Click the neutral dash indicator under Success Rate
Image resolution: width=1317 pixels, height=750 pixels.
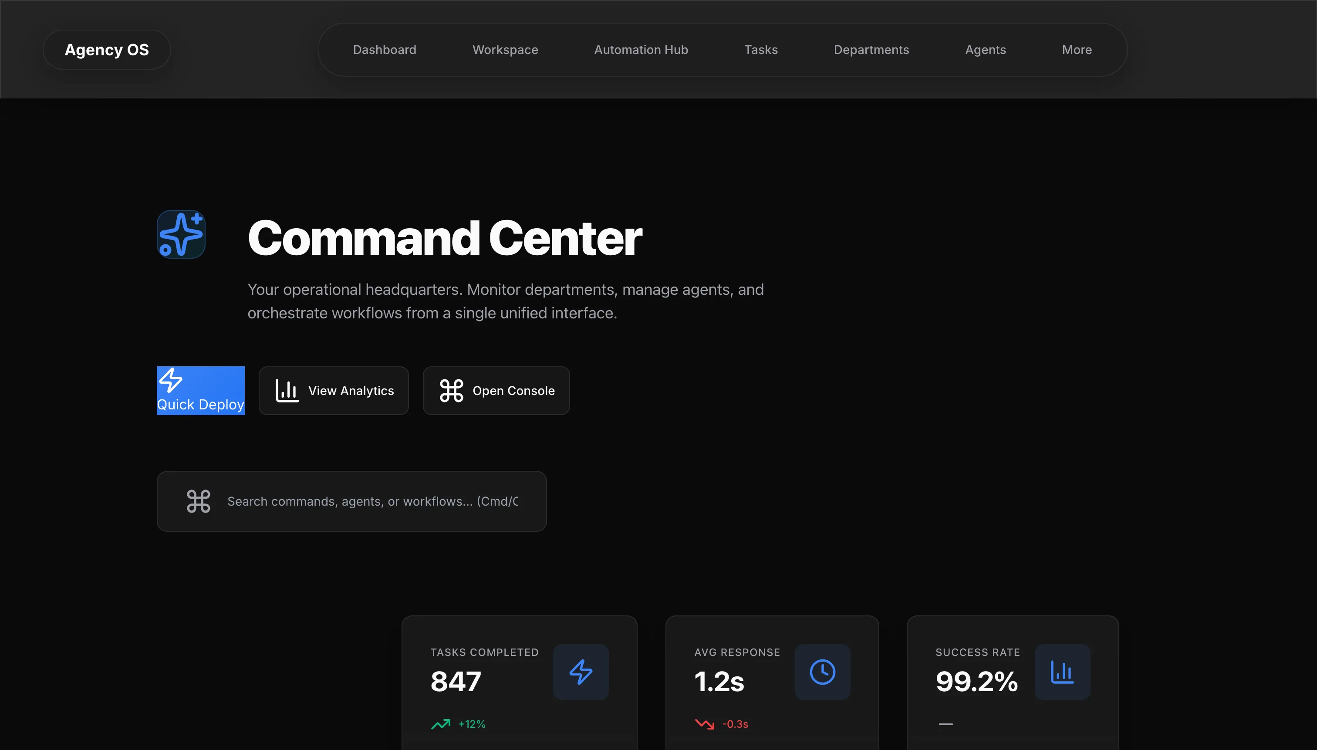945,724
